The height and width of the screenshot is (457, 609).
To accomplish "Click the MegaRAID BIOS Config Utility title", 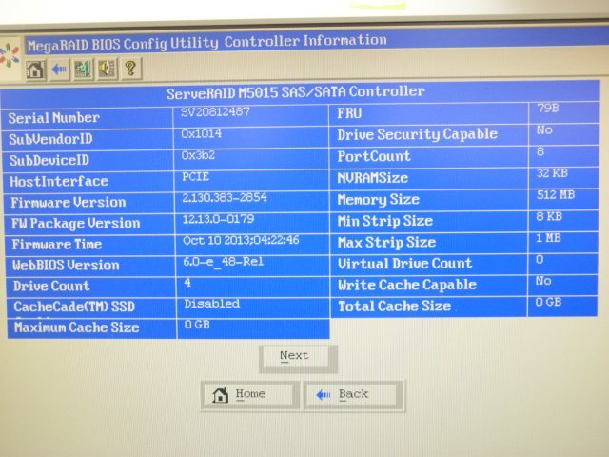I will [x=207, y=42].
